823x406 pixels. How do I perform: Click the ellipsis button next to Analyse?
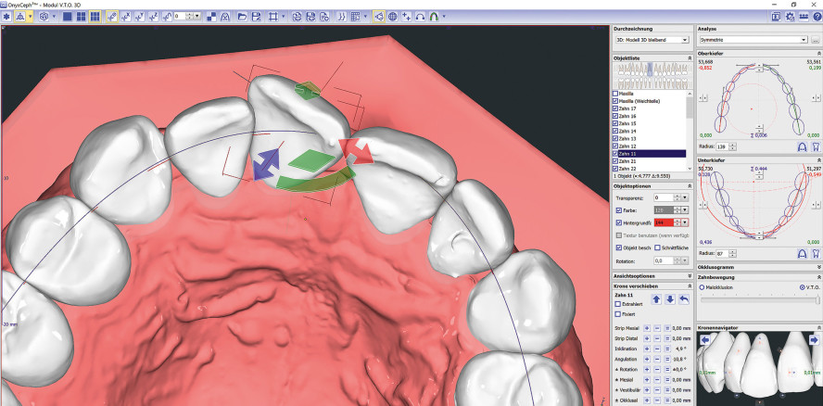[816, 40]
